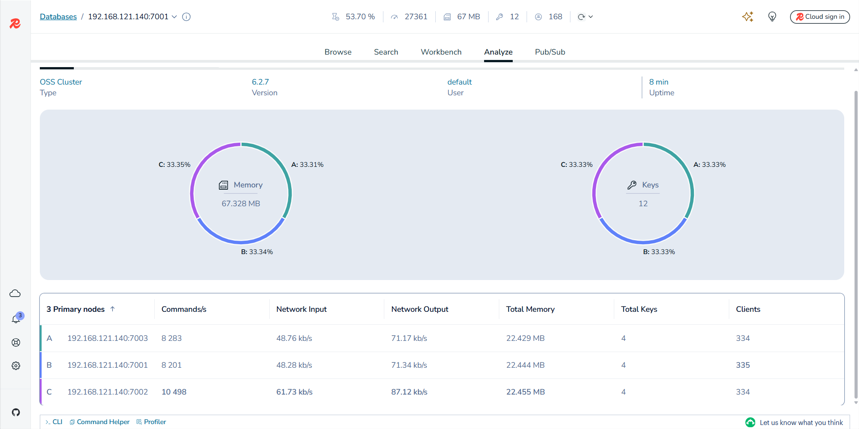Open the help menu lifebuoy icon
Viewport: 859px width, 429px height.
tap(16, 343)
